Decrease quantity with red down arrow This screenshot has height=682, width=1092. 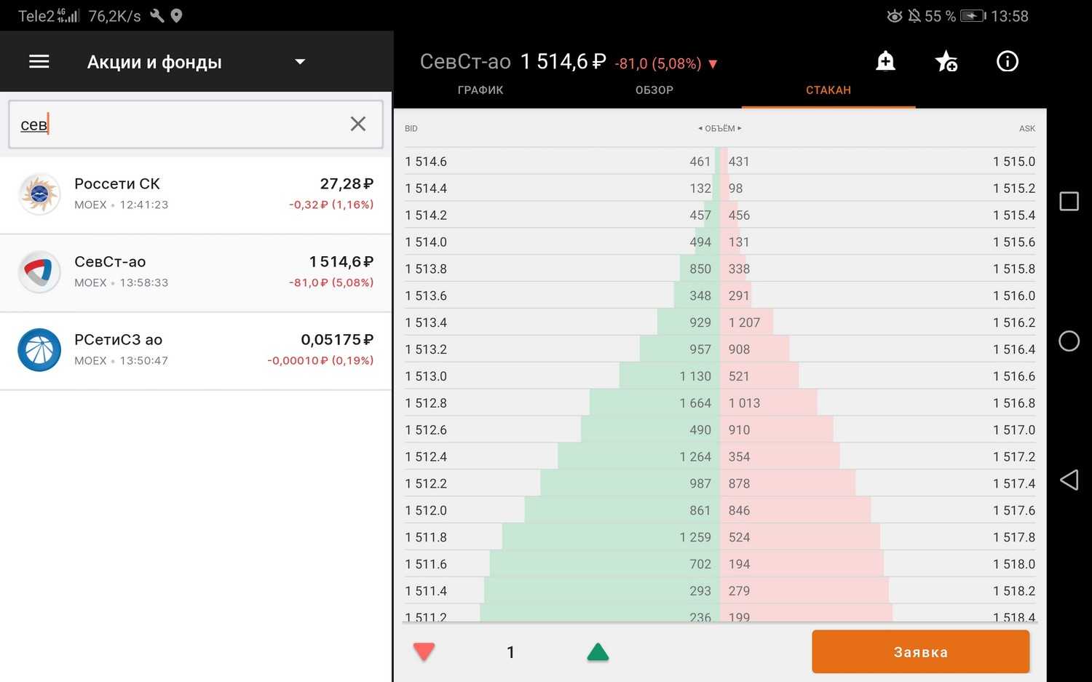coord(424,651)
